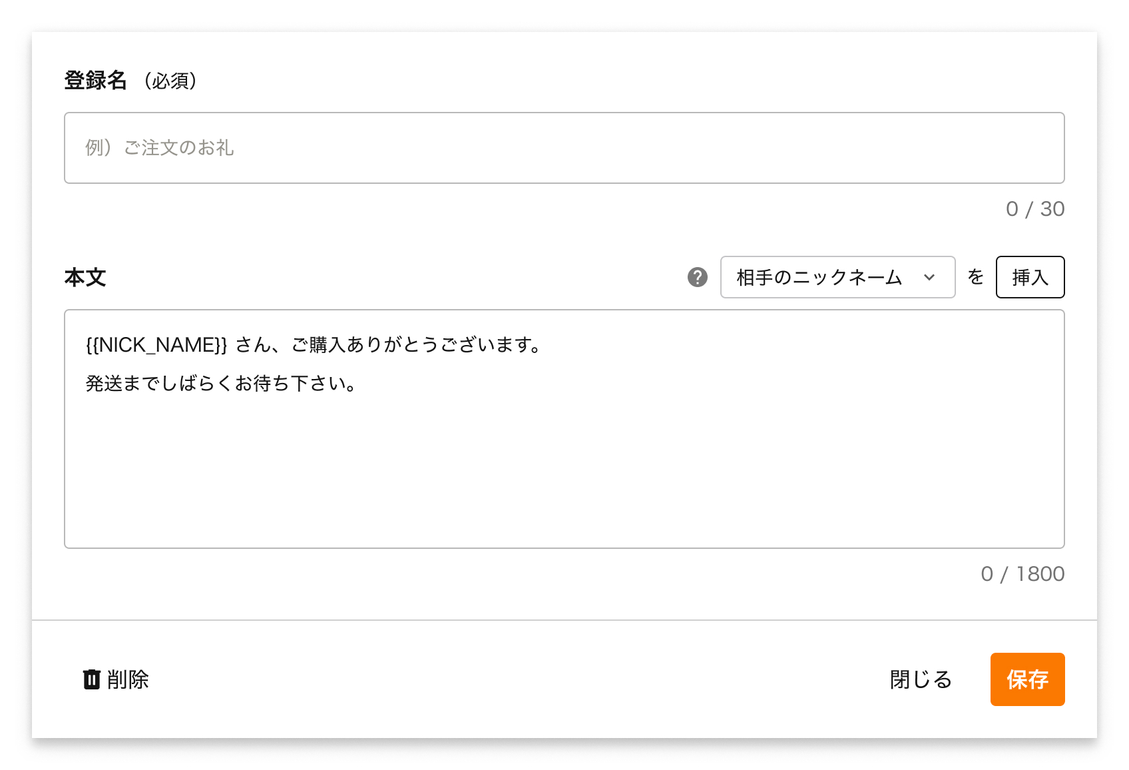Click the ご購入ありがとうございます phrase
Screen dimensions: 1129x770
(415, 345)
